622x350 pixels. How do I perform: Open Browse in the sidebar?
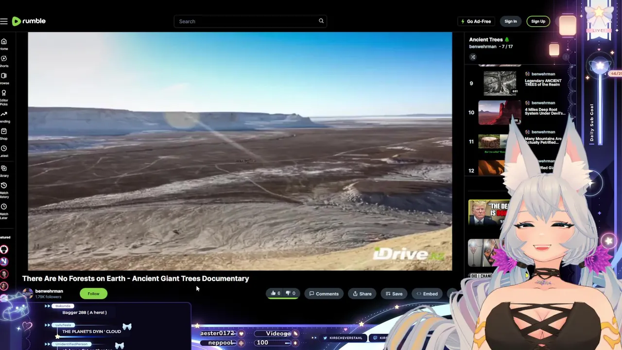[4, 78]
